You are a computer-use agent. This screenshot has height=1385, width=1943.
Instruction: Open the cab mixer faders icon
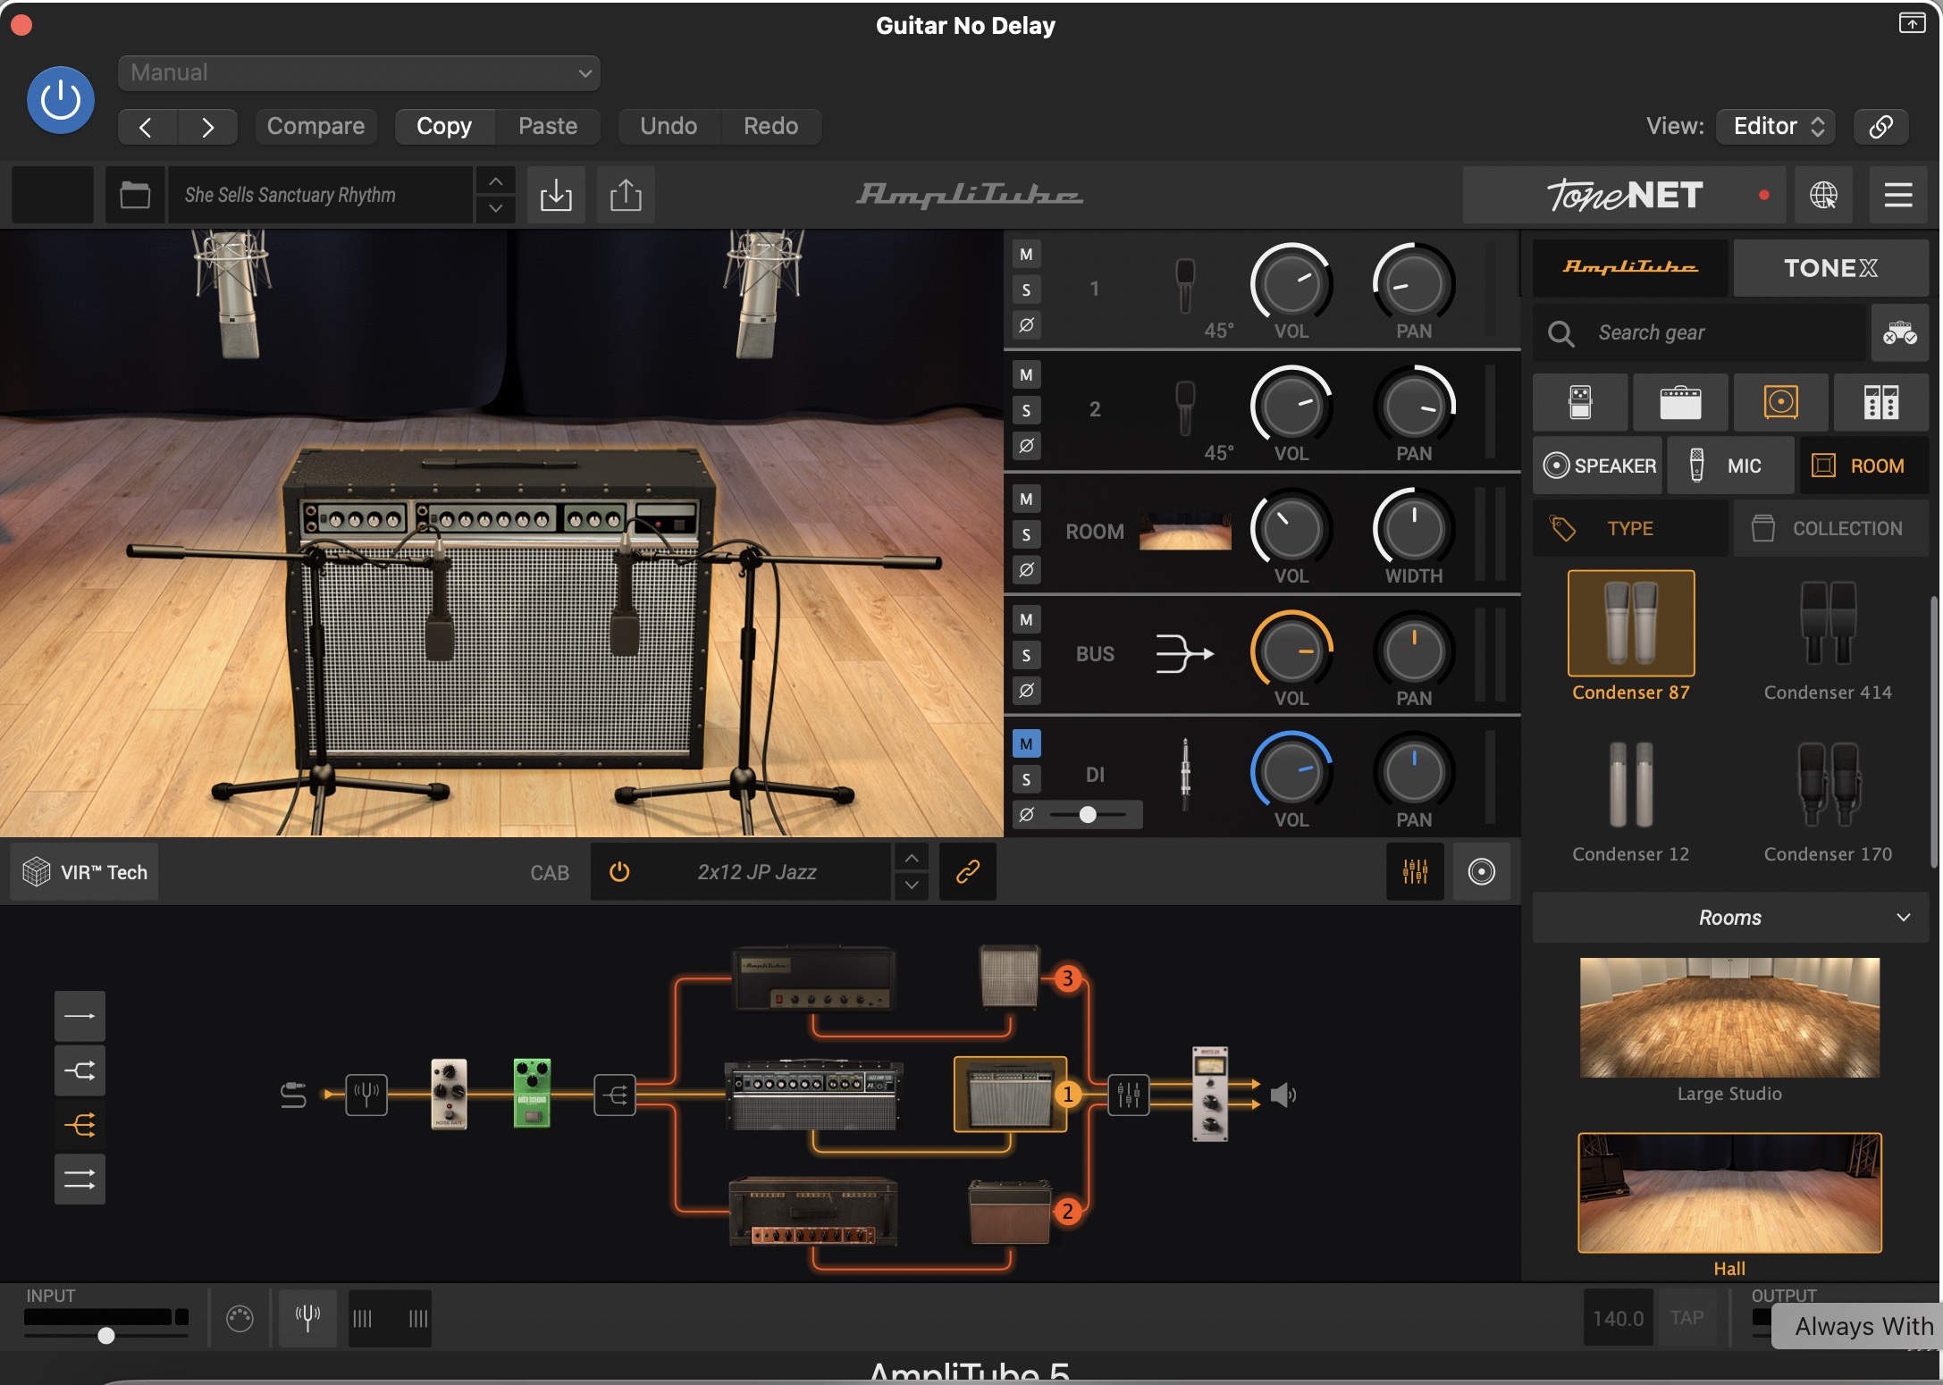click(x=1415, y=872)
